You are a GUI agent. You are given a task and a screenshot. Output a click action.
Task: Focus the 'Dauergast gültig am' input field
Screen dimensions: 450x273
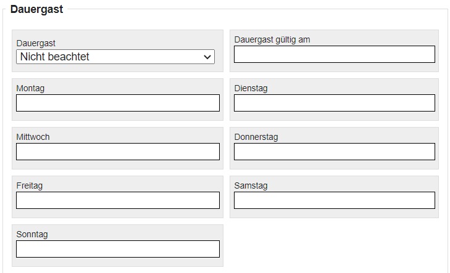[335, 54]
